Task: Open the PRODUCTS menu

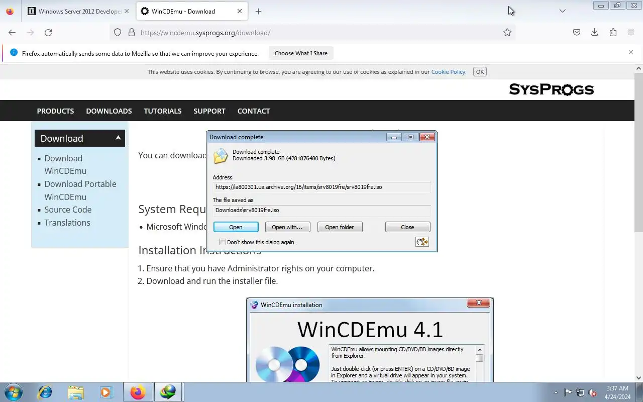Action: [x=55, y=111]
